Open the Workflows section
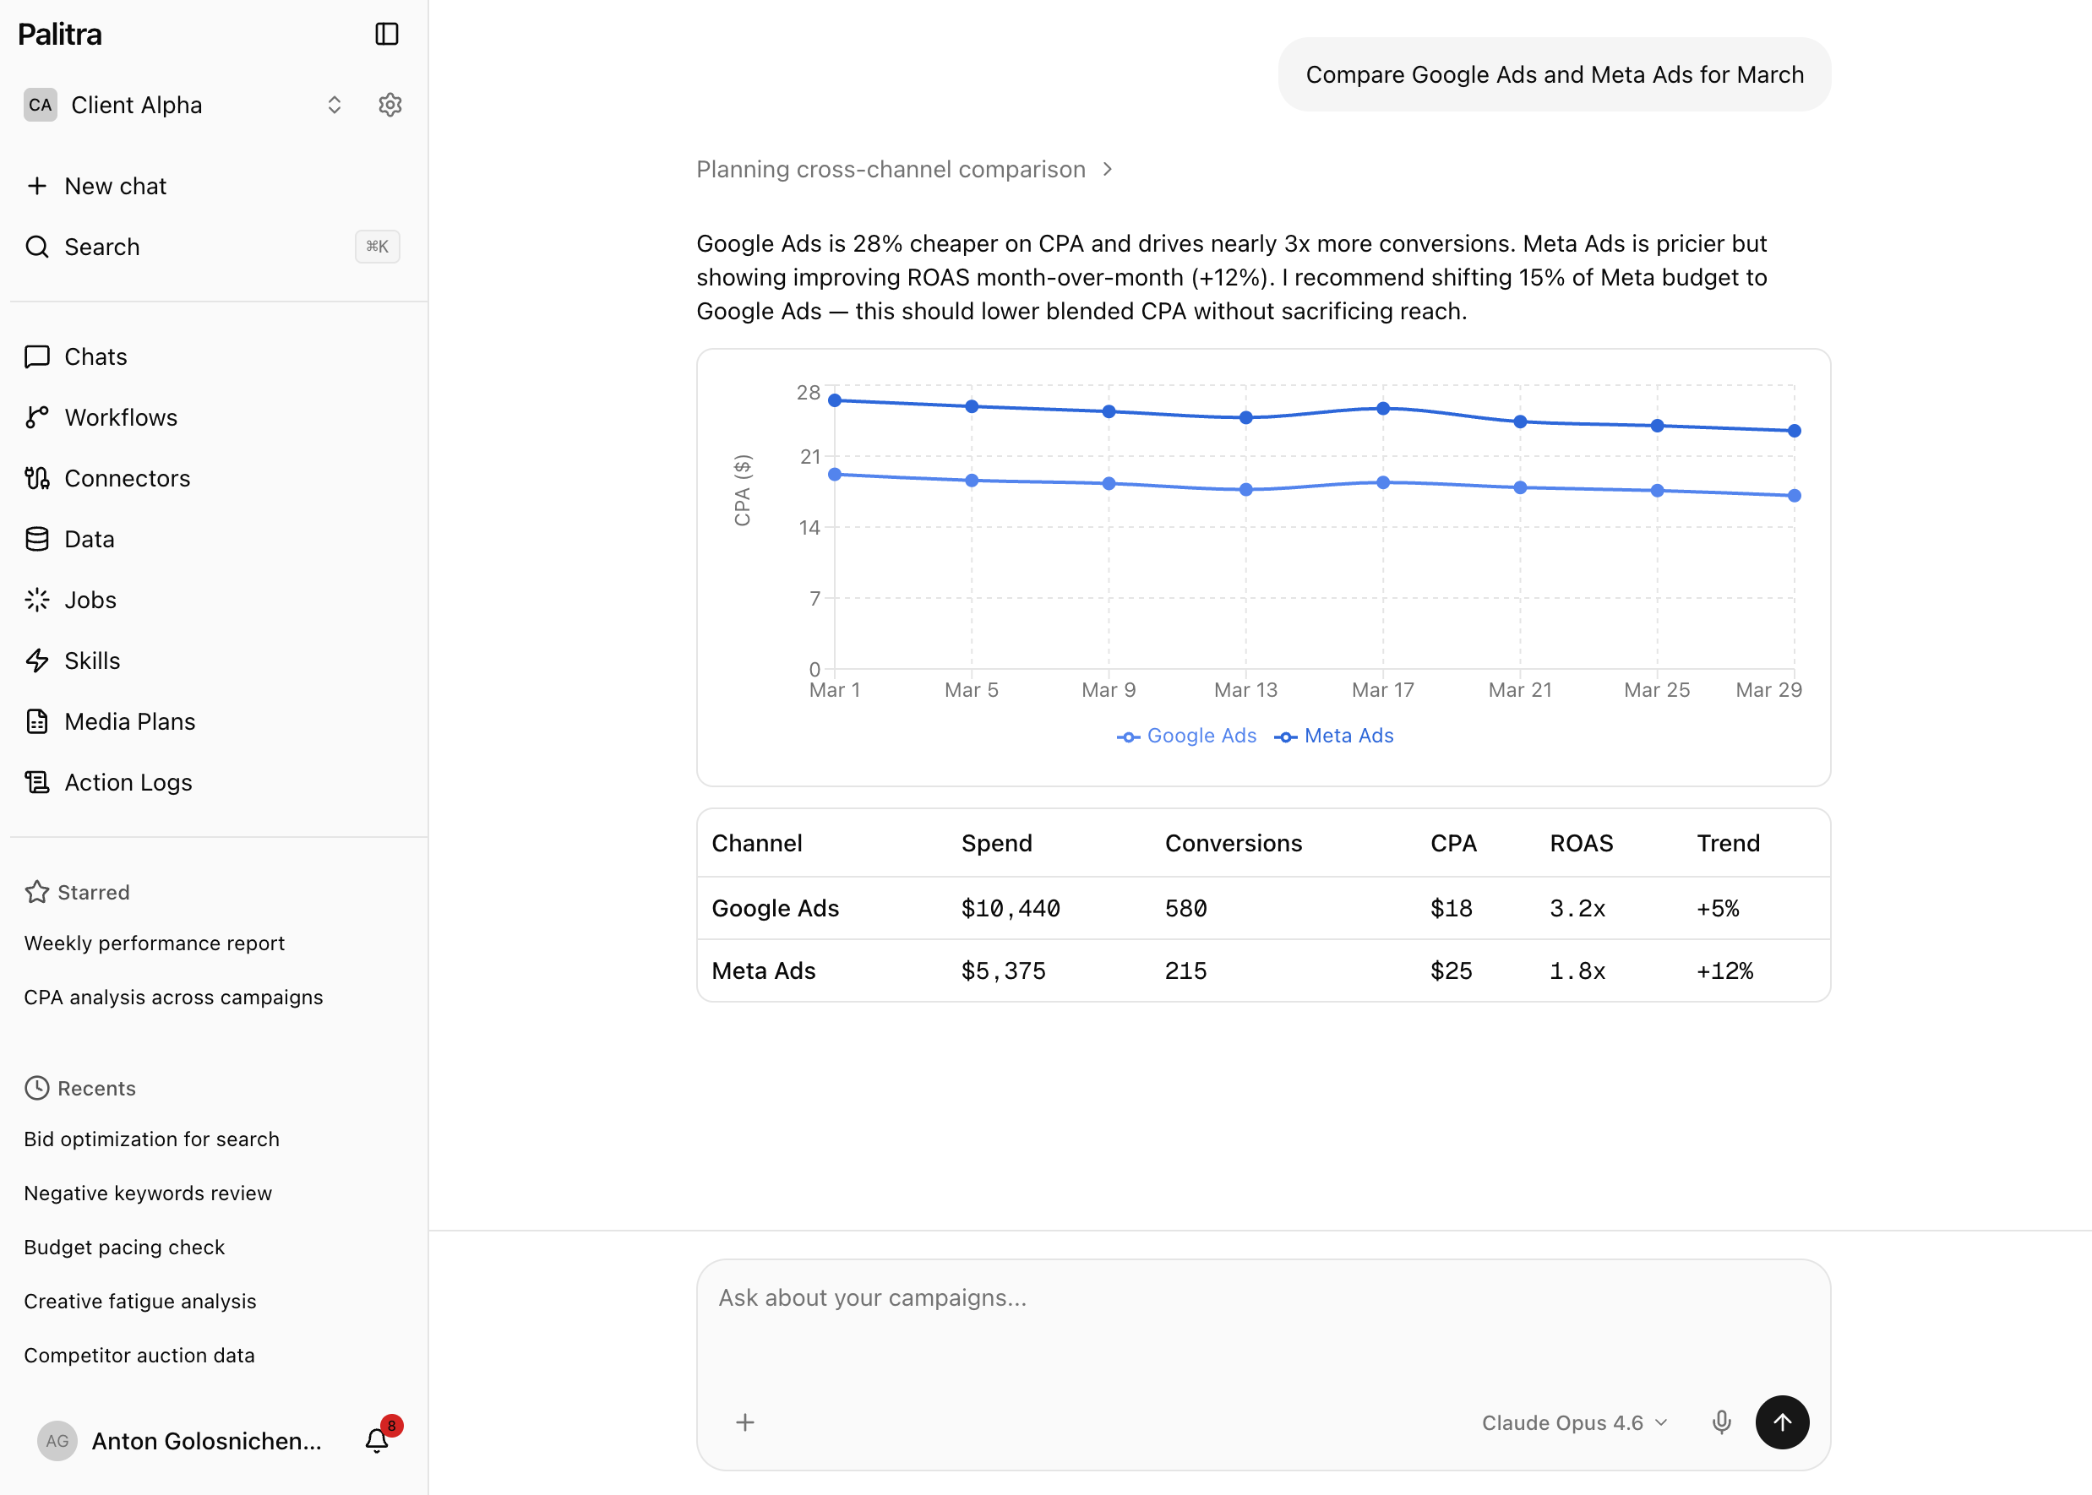 pyautogui.click(x=212, y=417)
